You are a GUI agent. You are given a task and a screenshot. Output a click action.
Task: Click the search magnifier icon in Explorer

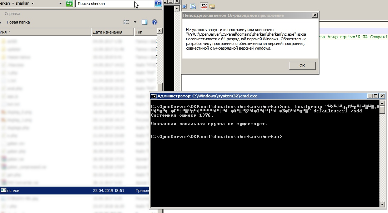[158, 4]
